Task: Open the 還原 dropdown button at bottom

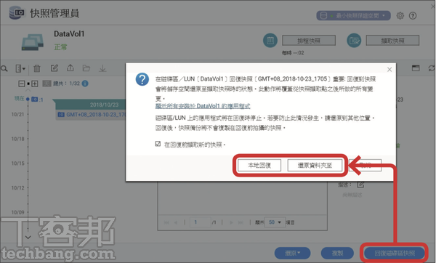Action: tap(293, 253)
